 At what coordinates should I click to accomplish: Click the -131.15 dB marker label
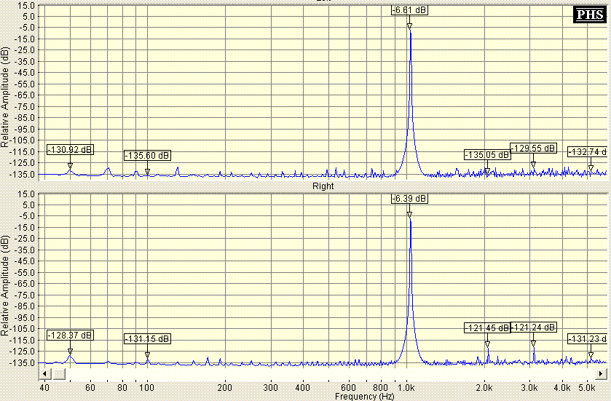147,339
